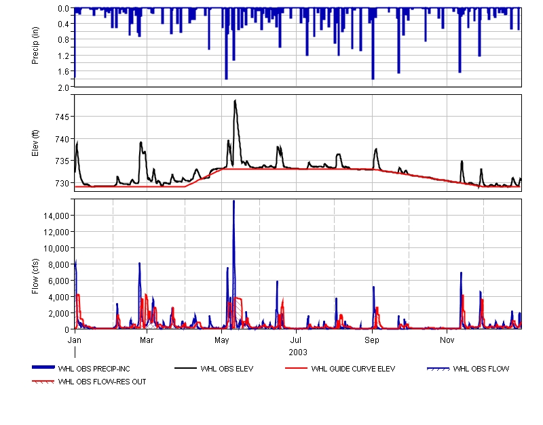
Task: Click the Jul label on time axis
Action: [x=296, y=340]
